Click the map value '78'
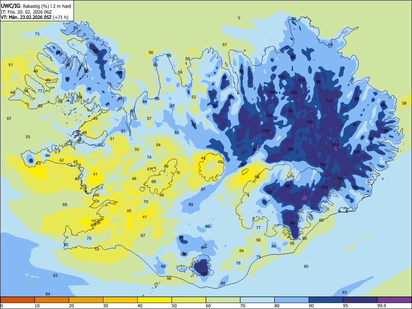Viewport: 412px width, 309px height. 238,263
